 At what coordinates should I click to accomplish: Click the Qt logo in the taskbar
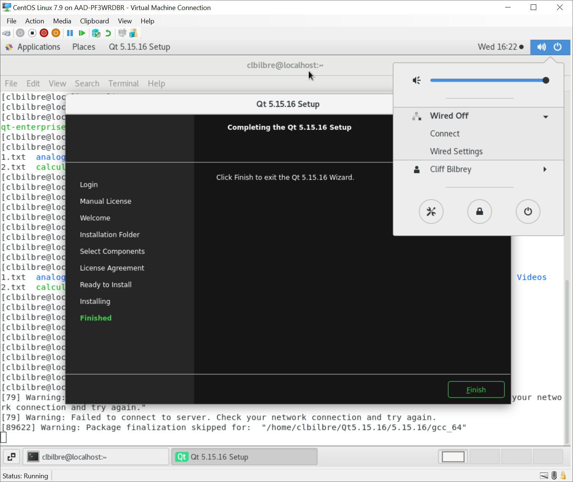point(182,457)
